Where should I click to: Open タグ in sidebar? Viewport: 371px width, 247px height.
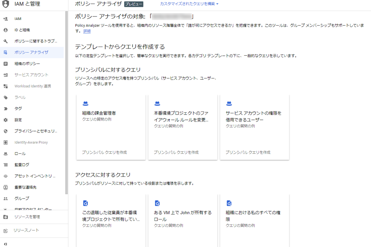click(32, 108)
